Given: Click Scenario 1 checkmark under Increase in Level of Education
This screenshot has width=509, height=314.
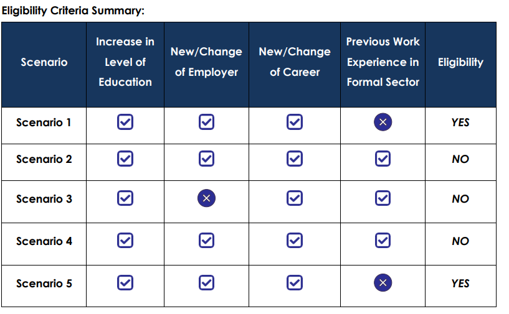Looking at the screenshot, I should click(x=125, y=122).
